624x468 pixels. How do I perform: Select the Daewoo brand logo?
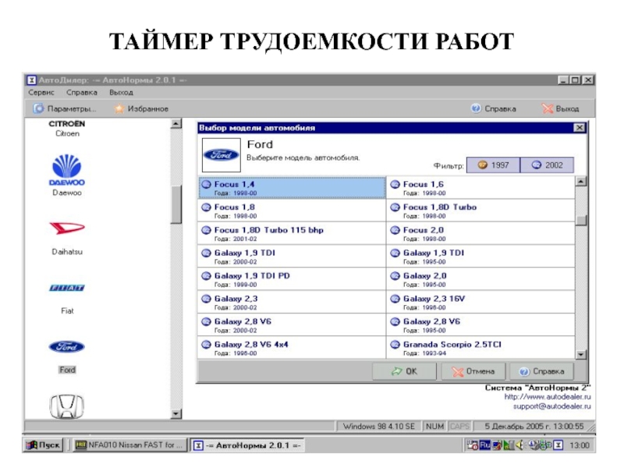coord(67,170)
